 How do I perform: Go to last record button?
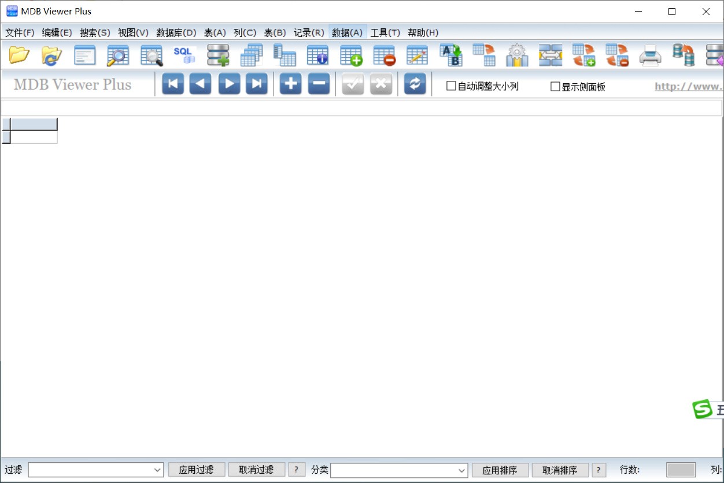pos(257,84)
